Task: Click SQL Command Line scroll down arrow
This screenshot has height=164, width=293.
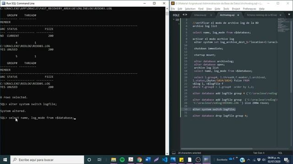Action: (167, 154)
